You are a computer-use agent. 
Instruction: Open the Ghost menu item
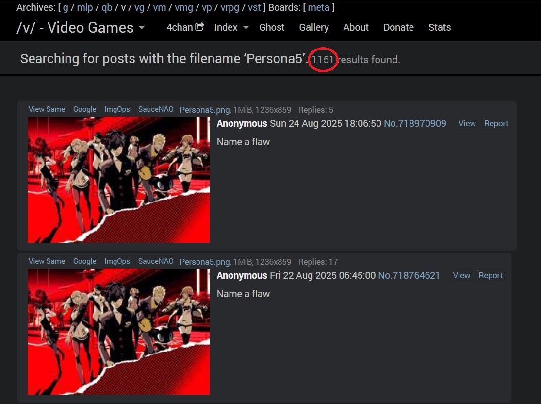[x=272, y=27]
